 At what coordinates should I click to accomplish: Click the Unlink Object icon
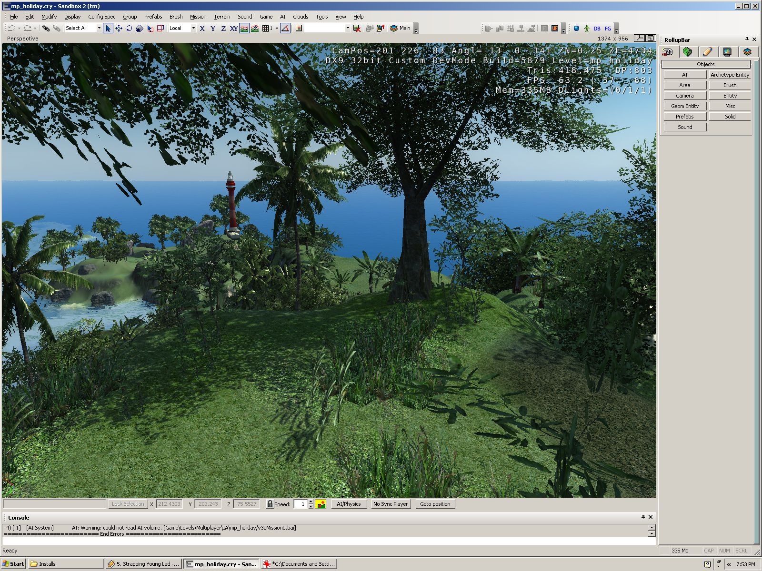[x=56, y=28]
